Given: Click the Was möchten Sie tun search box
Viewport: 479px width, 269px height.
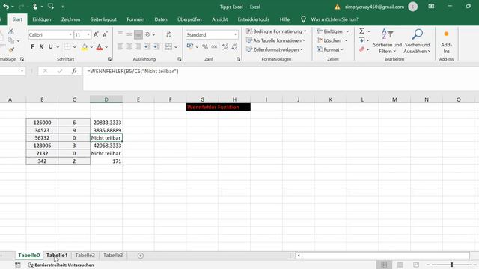Looking at the screenshot, I should pos(335,19).
